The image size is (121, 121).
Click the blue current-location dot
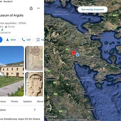click(x=77, y=55)
